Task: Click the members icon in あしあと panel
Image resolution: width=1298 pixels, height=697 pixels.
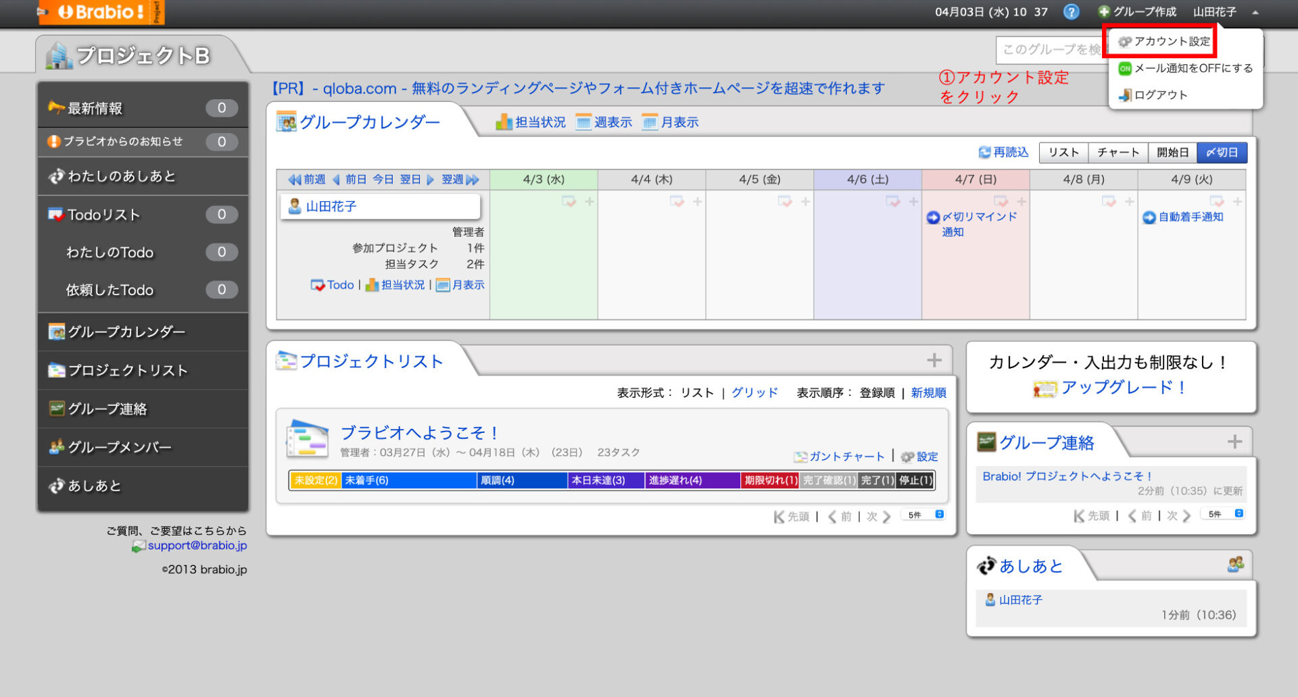Action: [x=1235, y=565]
